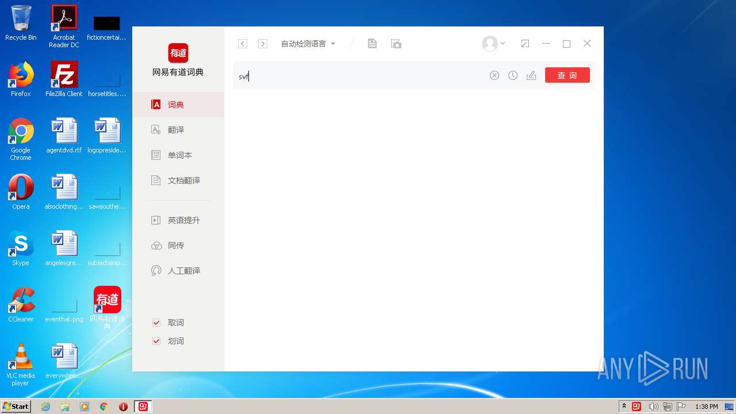Select logopreside... document on desktop

(107, 136)
